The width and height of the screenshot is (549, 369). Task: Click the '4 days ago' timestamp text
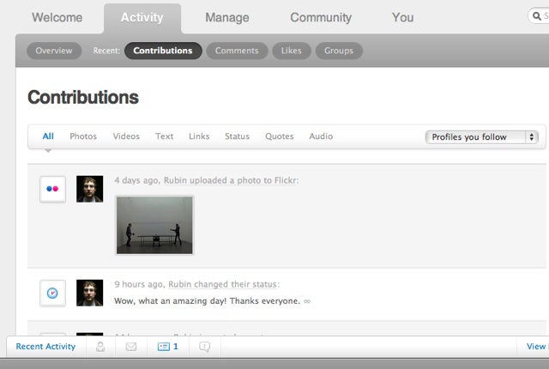click(136, 180)
